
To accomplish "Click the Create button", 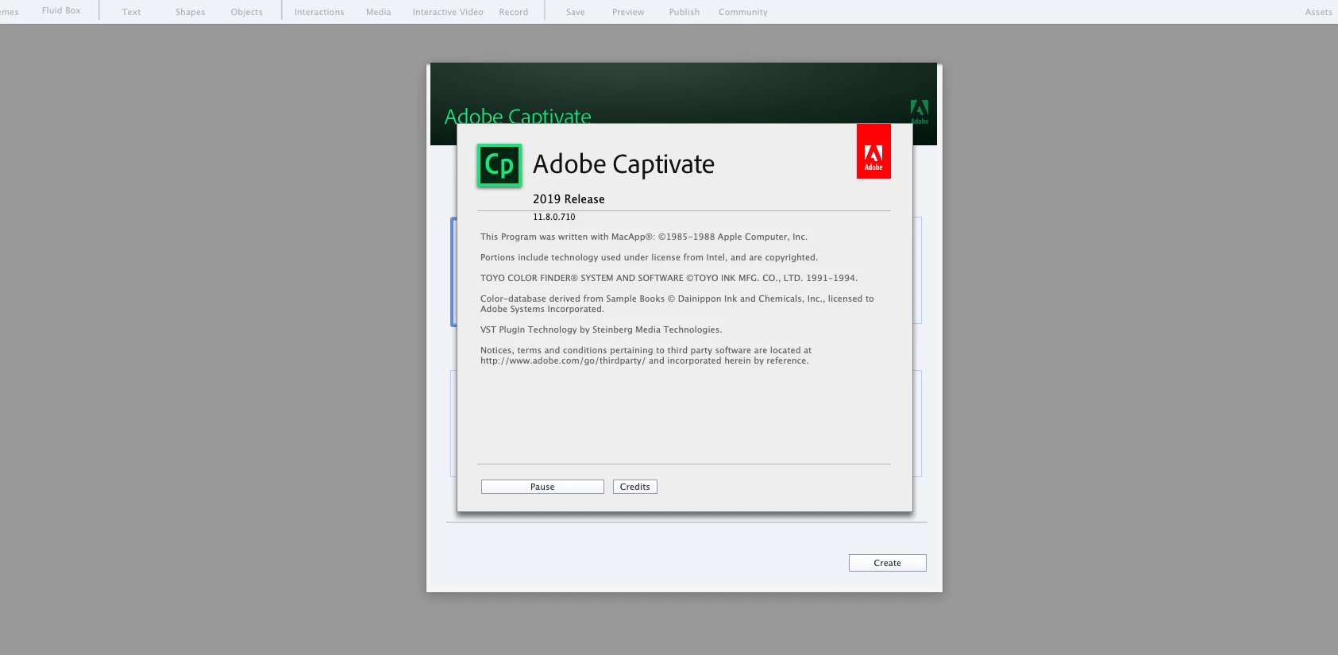I will (x=887, y=563).
